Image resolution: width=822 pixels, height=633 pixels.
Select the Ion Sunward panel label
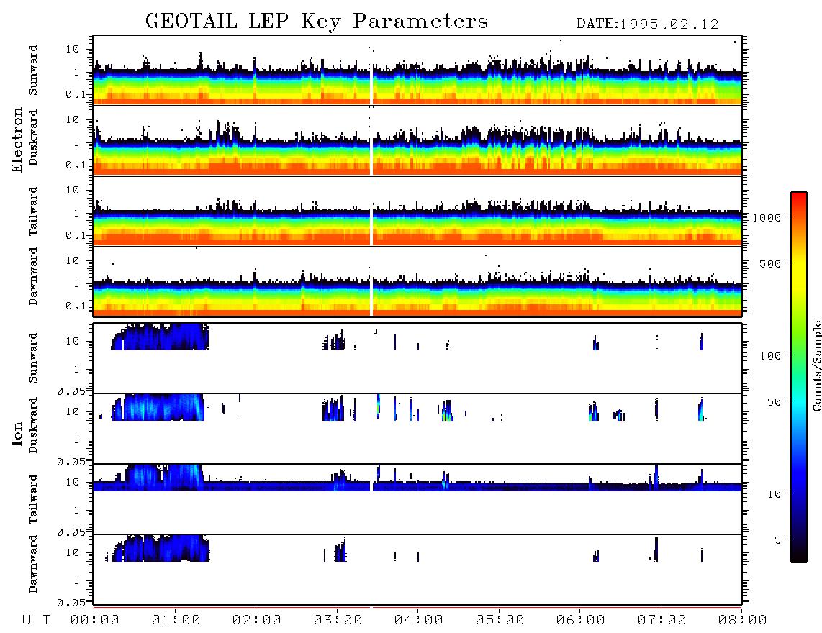click(33, 358)
